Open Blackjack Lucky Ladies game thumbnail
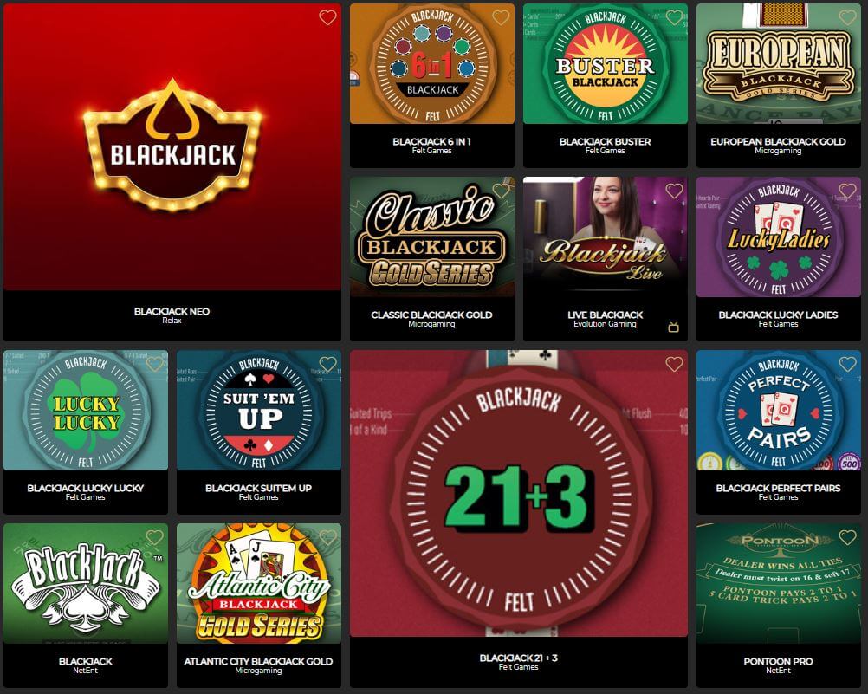Screen dimensions: 868x694 tap(778, 237)
